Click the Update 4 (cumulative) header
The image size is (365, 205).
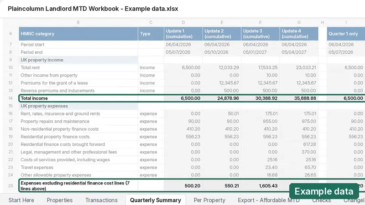point(299,34)
